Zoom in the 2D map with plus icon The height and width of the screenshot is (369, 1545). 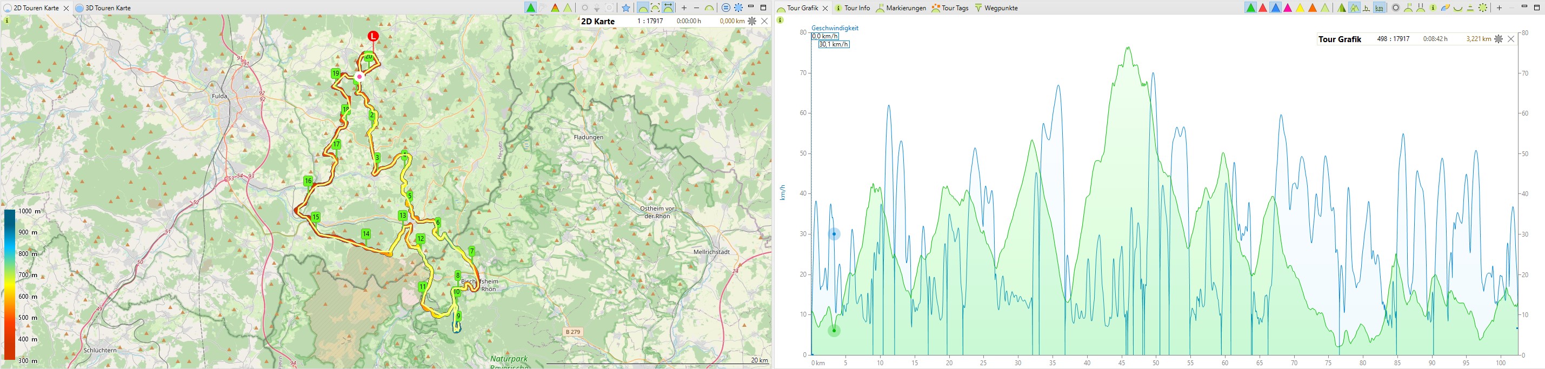(x=684, y=8)
